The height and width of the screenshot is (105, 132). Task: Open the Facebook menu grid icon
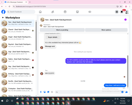point(117,12)
